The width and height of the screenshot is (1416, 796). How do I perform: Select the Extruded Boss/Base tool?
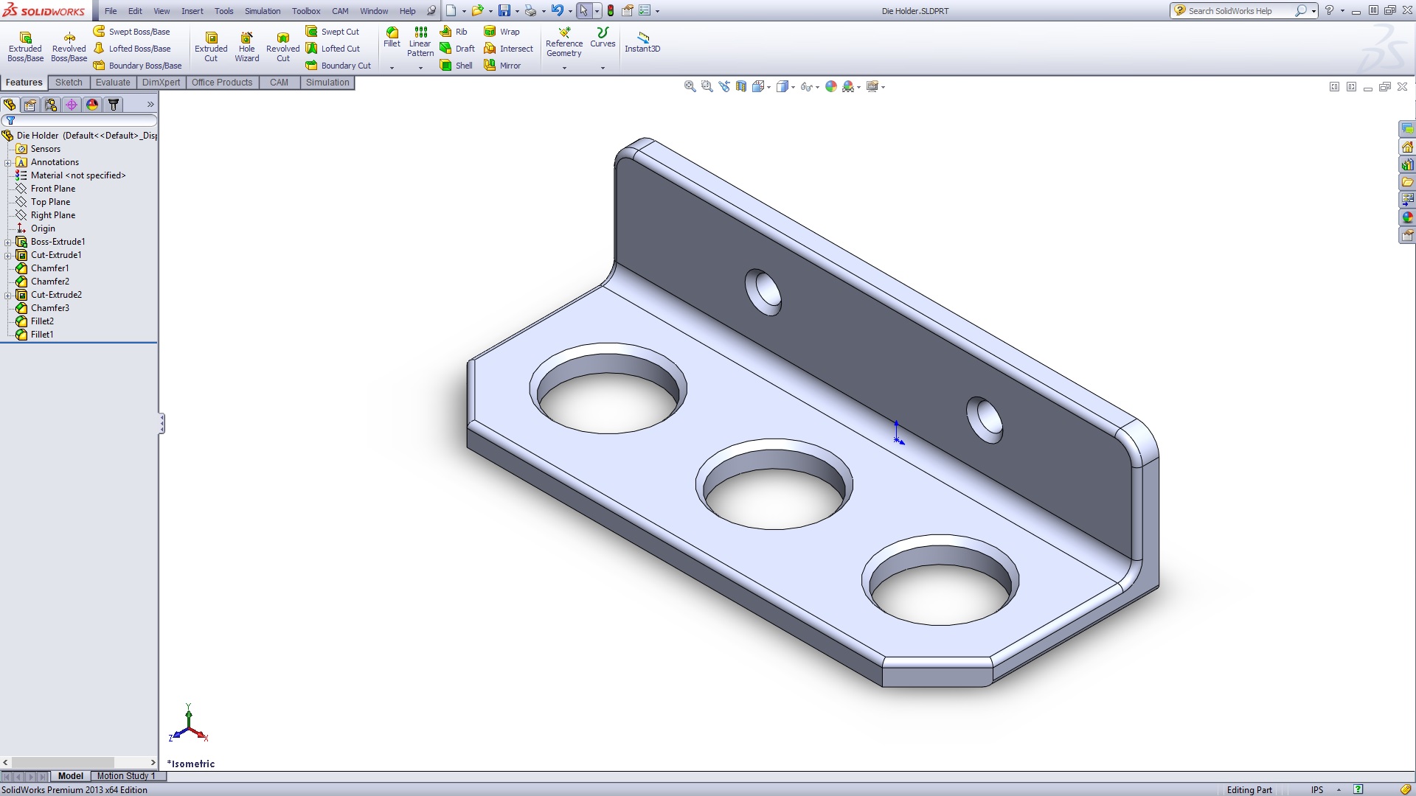[x=25, y=47]
